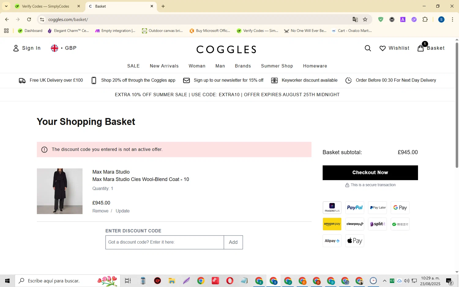Select PayPal Pay Later option
This screenshot has height=287, width=459.
pyautogui.click(x=377, y=208)
